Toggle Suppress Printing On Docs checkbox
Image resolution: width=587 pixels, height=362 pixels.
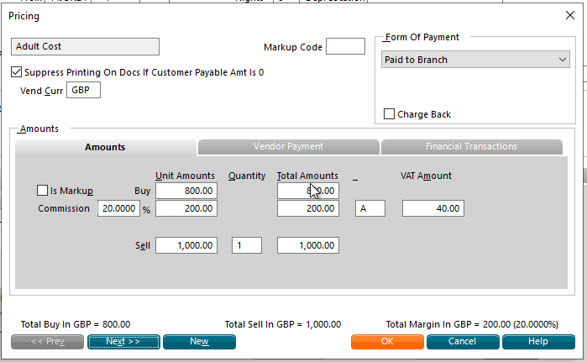(16, 72)
